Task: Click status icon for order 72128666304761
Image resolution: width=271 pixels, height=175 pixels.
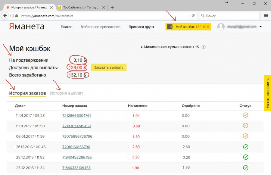Action: click(245, 115)
